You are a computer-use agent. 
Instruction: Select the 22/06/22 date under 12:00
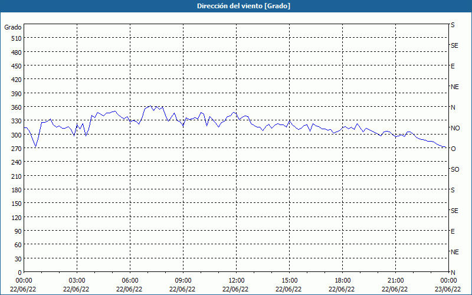click(235, 289)
